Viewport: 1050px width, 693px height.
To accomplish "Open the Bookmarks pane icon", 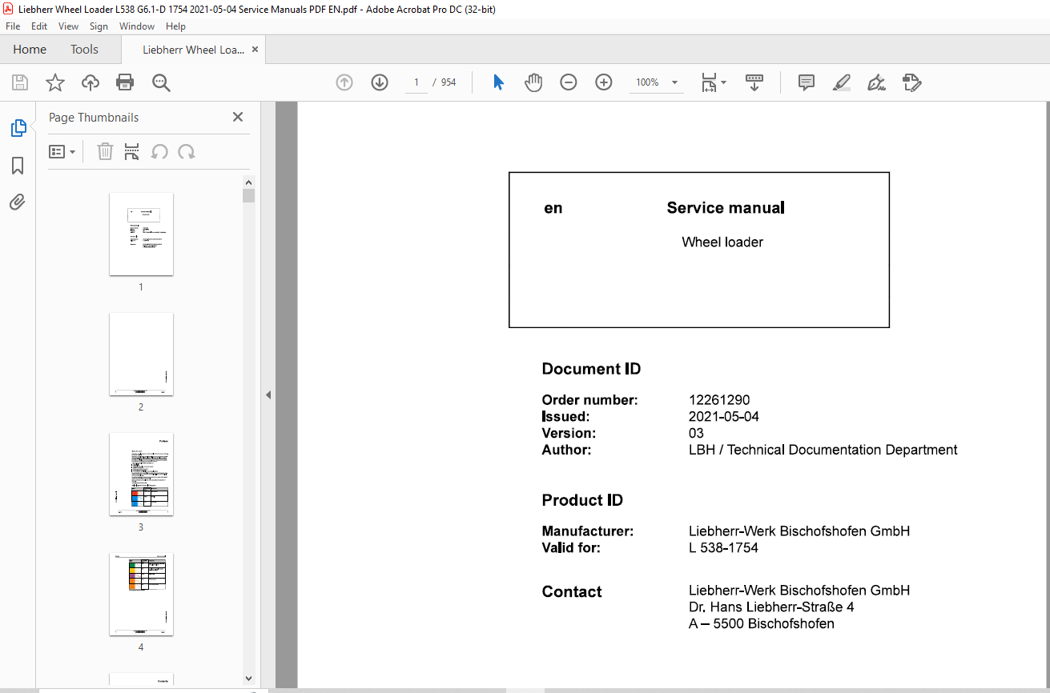I will pos(18,166).
